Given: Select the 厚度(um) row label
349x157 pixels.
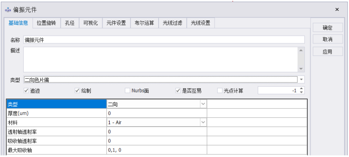Looking at the screenshot, I should point(56,113).
